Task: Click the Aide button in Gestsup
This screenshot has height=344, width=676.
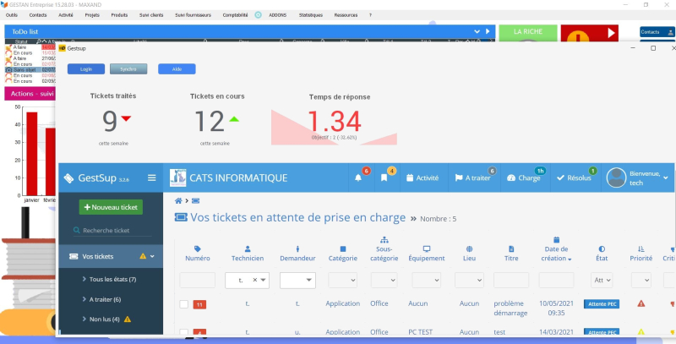Action: tap(177, 69)
